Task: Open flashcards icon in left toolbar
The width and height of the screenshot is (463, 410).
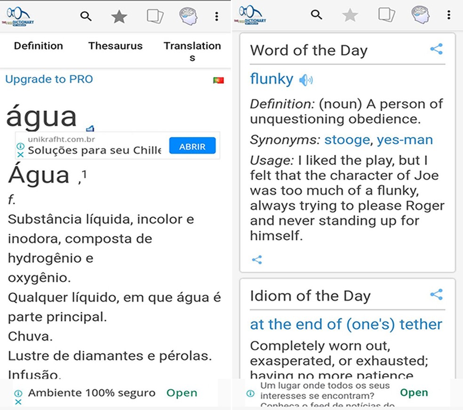Action: coord(155,16)
